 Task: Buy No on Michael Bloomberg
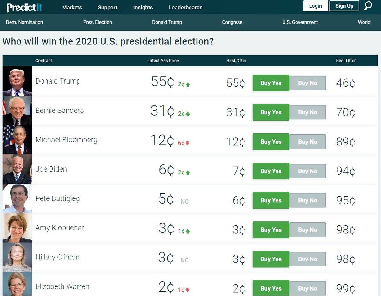[x=308, y=142]
